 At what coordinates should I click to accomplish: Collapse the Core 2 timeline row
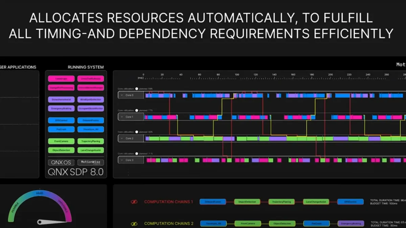click(122, 138)
